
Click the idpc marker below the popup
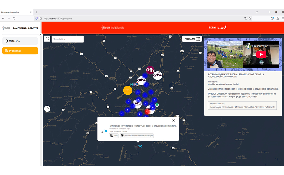coord(138,147)
